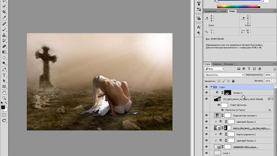277x156 pixels.
Task: Hide the 313_light_beams smart object layer
Action: pos(206,99)
